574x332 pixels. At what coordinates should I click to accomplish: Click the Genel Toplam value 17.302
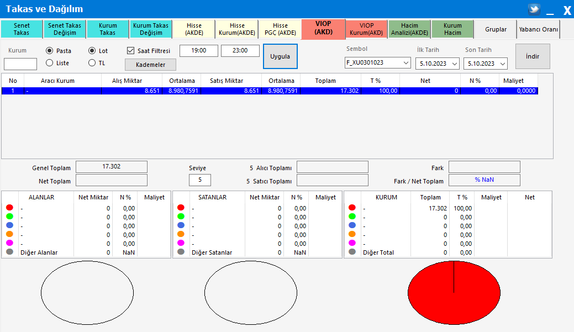pyautogui.click(x=111, y=166)
